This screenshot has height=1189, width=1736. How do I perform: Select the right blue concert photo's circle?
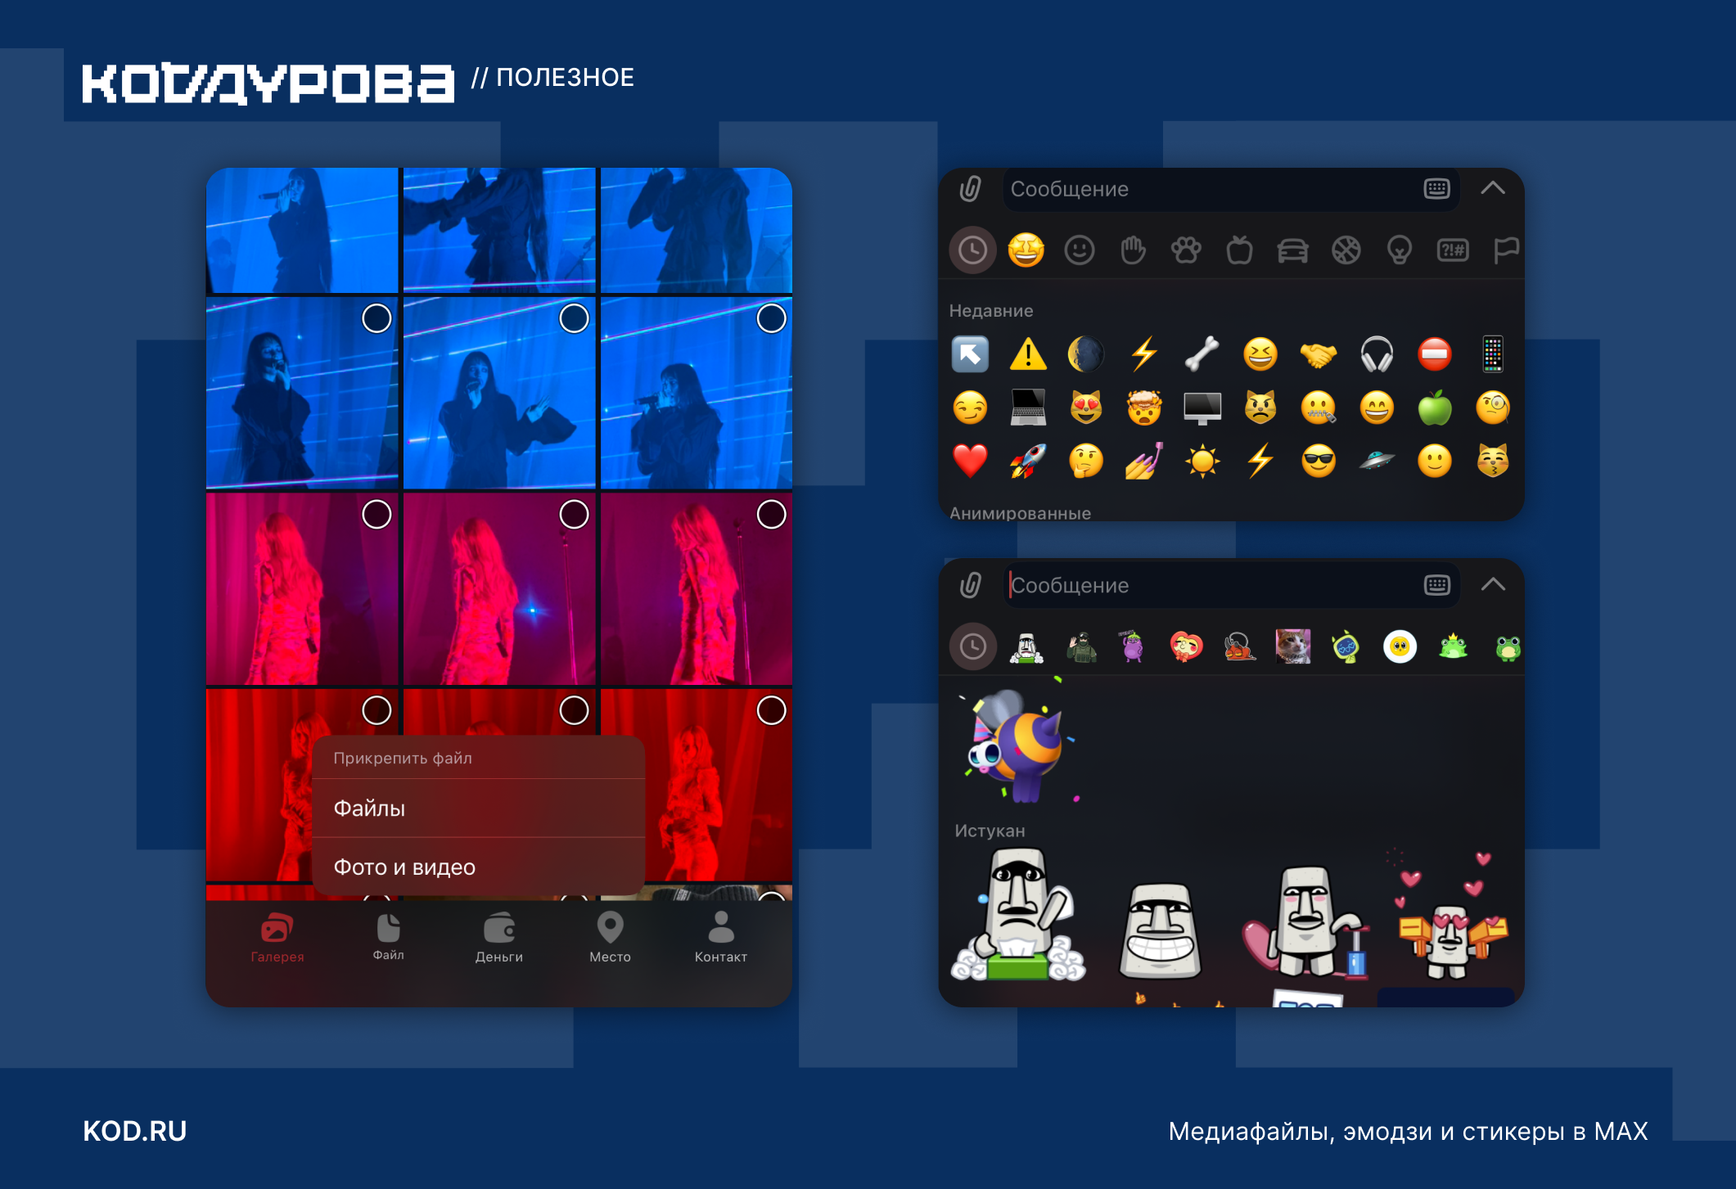click(771, 318)
